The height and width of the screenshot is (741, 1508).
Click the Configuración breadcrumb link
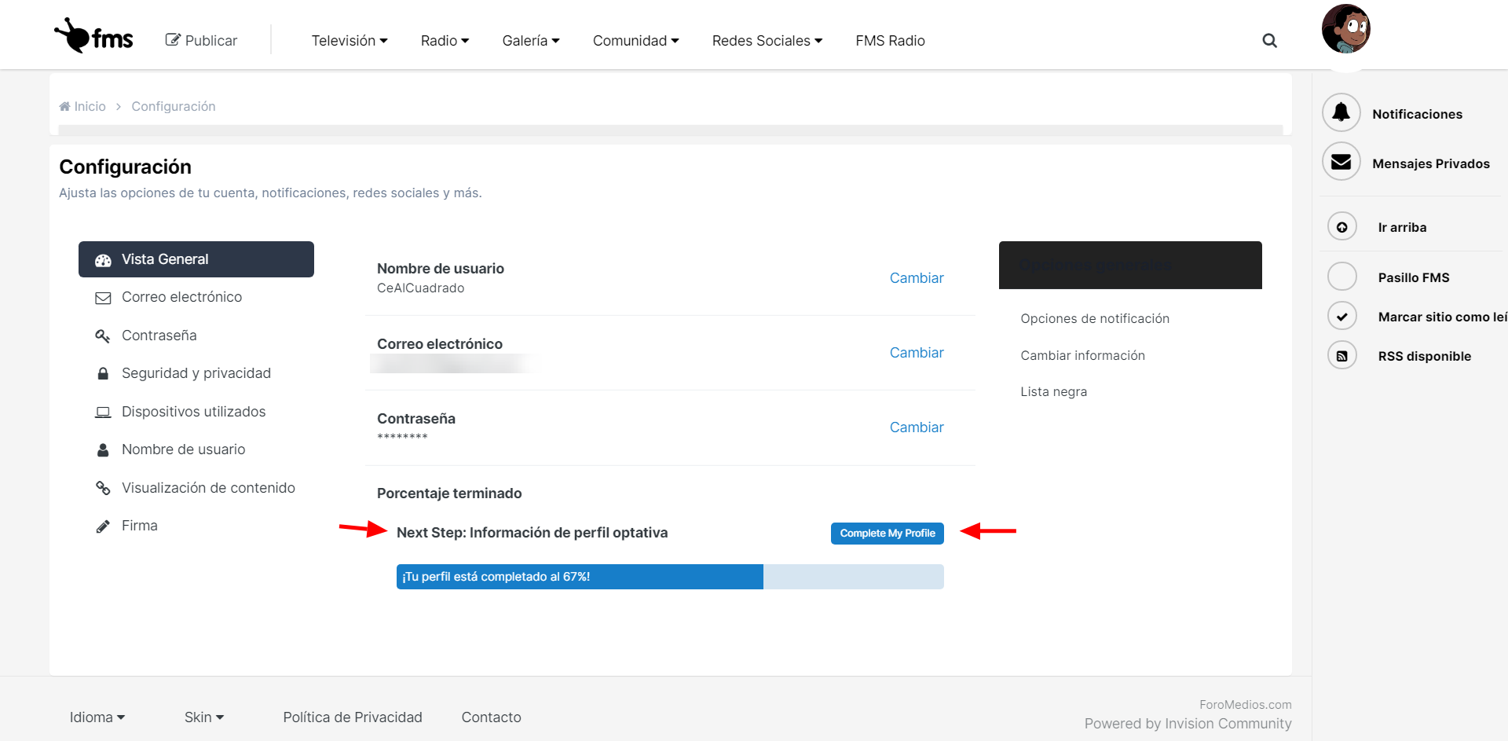pyautogui.click(x=174, y=106)
